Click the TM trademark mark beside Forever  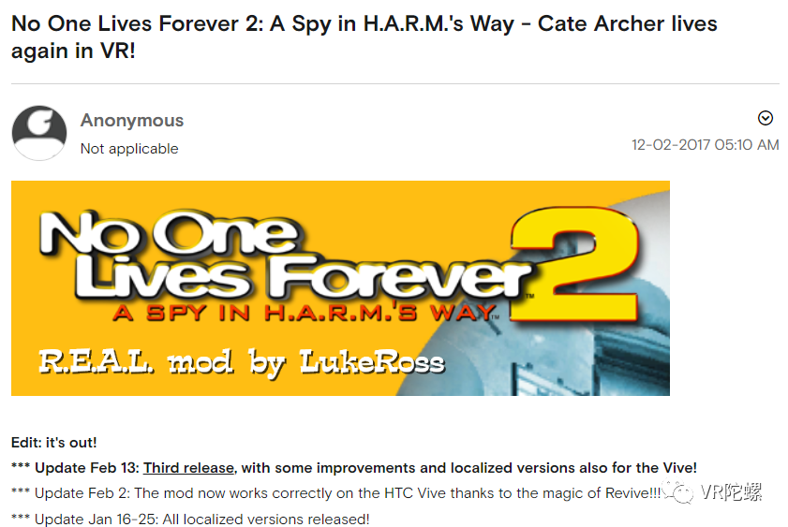pos(529,296)
